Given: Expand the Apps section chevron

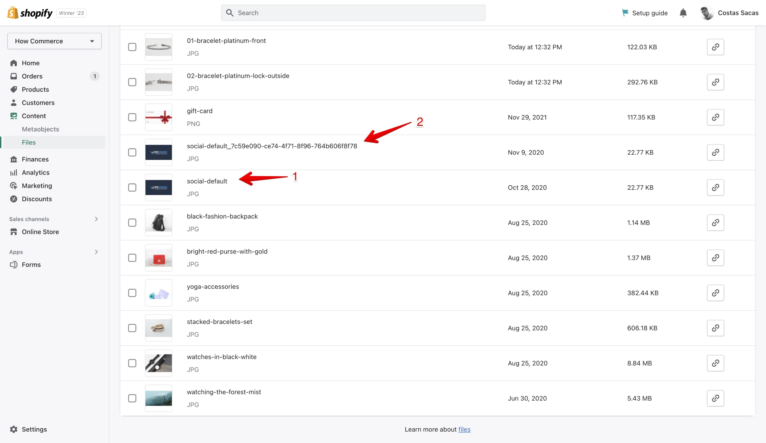Looking at the screenshot, I should (96, 252).
